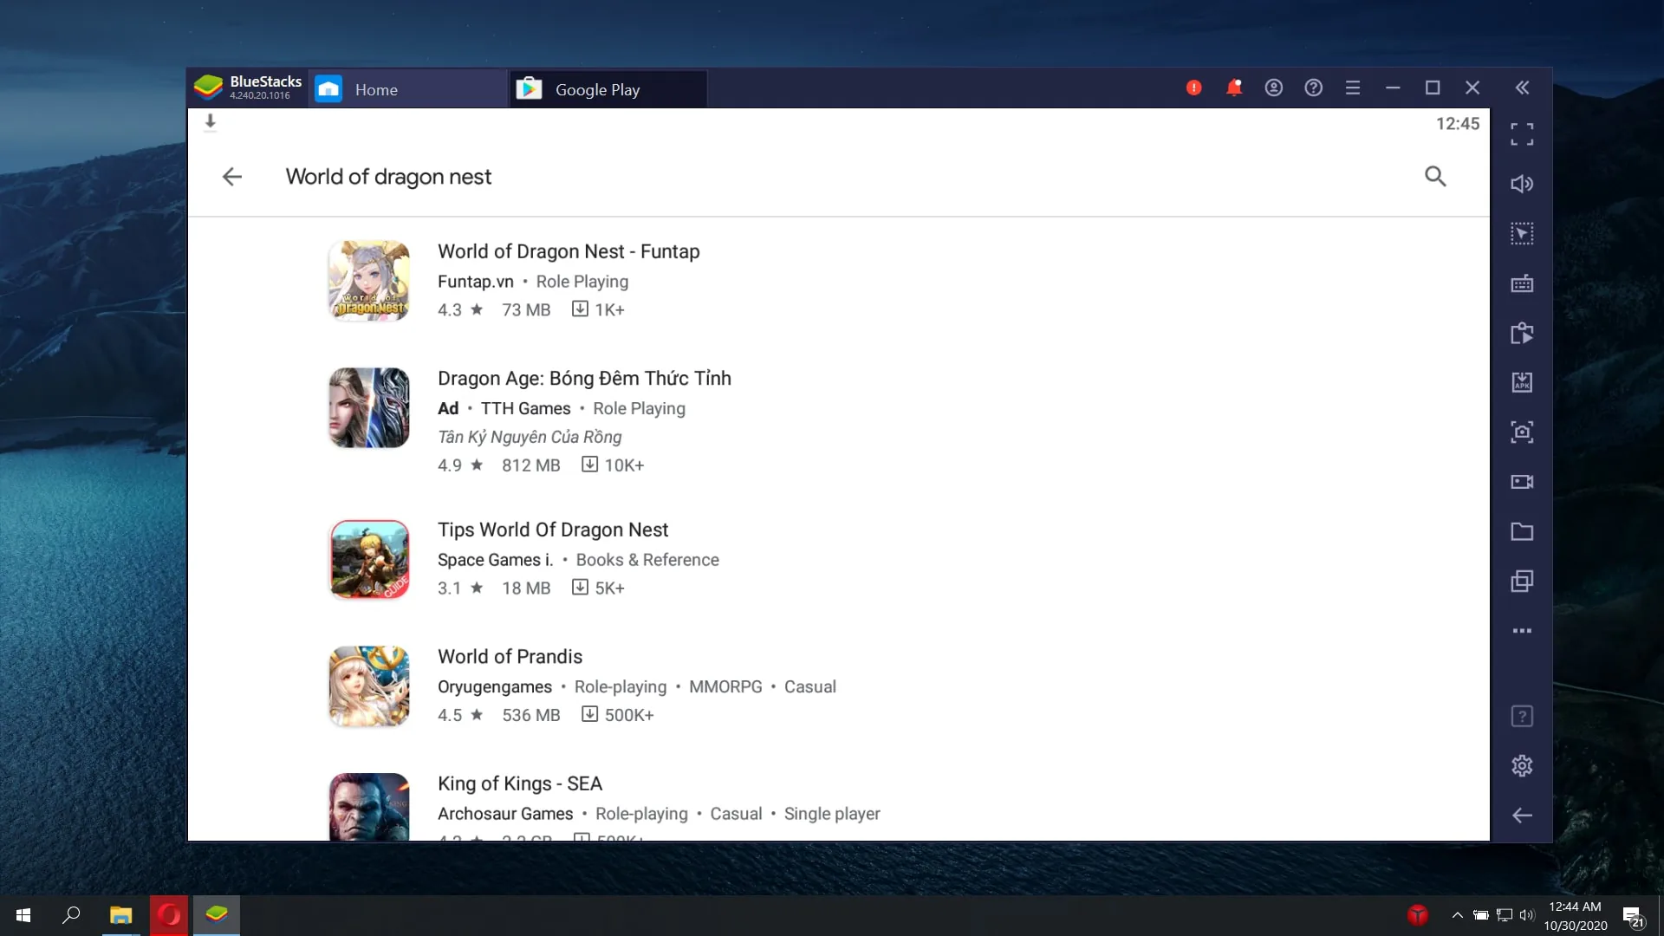This screenshot has height=936, width=1664.
Task: Switch to the Home tab
Action: pos(407,89)
